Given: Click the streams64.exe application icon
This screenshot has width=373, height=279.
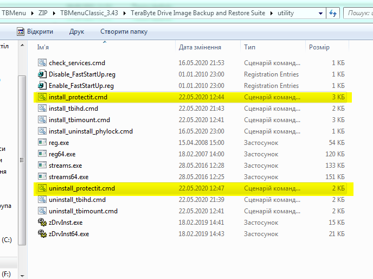Looking at the screenshot, I should tap(42, 177).
